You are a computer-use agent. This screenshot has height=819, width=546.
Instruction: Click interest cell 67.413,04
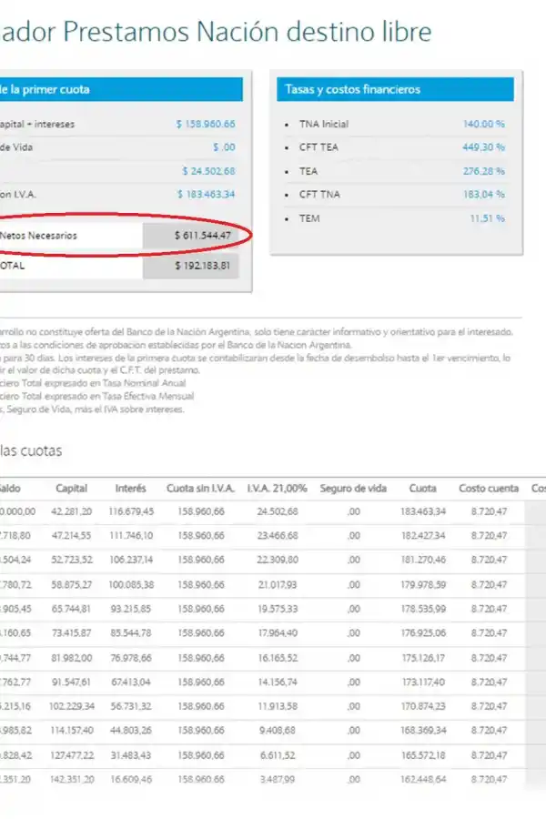click(131, 682)
